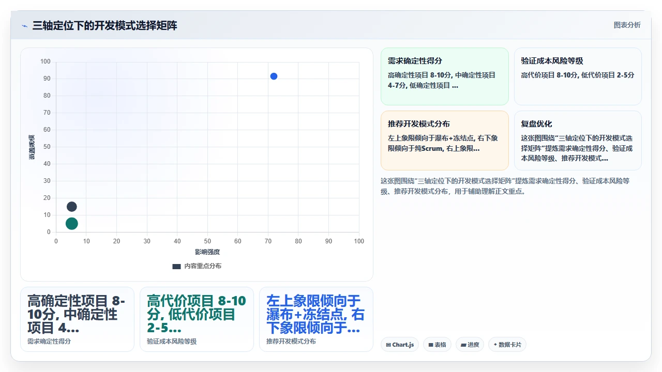Click the title 三轴定位下的开发模式选择矩阵
Screen dimensions: 662x372
pos(105,25)
